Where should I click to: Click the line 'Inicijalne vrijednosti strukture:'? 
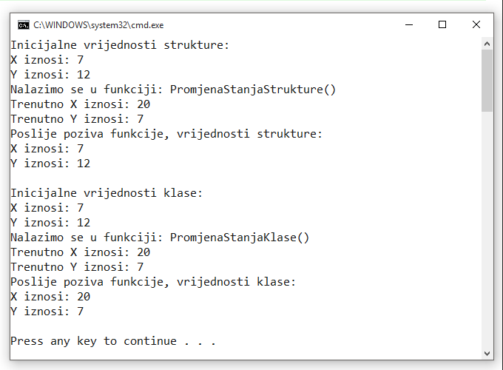pyautogui.click(x=120, y=45)
